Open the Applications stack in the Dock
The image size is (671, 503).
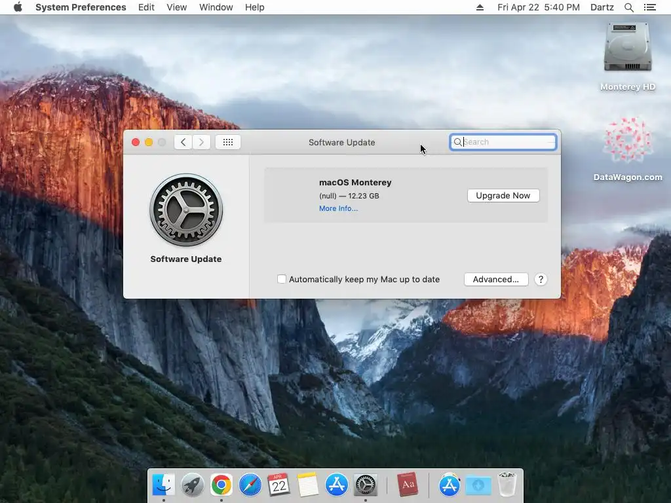(x=450, y=485)
